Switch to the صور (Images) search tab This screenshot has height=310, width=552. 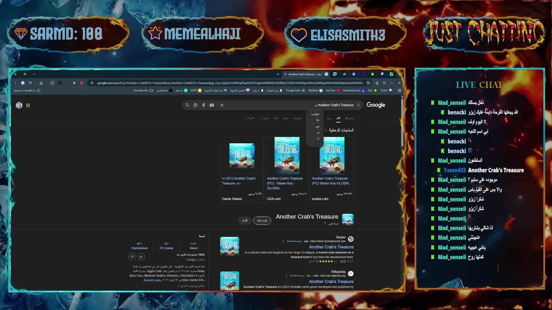pos(329,118)
